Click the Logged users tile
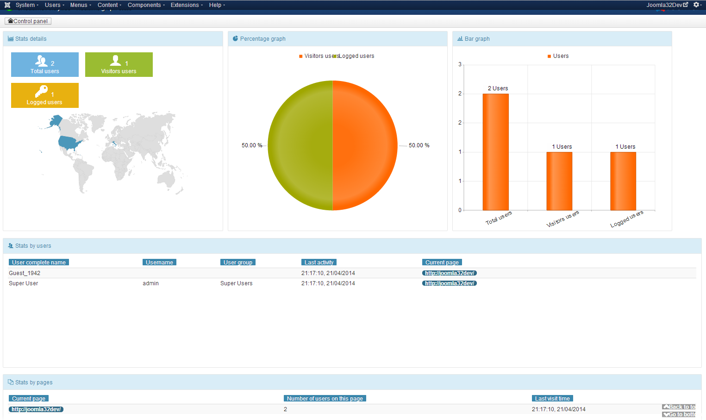Screen dimensions: 706x420 pyautogui.click(x=45, y=95)
